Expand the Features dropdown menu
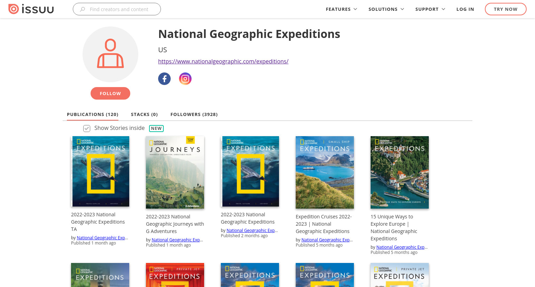 tap(341, 9)
